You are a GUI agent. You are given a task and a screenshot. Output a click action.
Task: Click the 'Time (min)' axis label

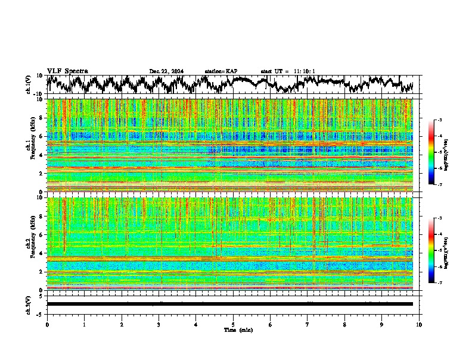pos(238,330)
